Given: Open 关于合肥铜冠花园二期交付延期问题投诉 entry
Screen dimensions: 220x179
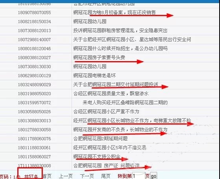Looking at the screenshot, I should pyautogui.click(x=115, y=85).
